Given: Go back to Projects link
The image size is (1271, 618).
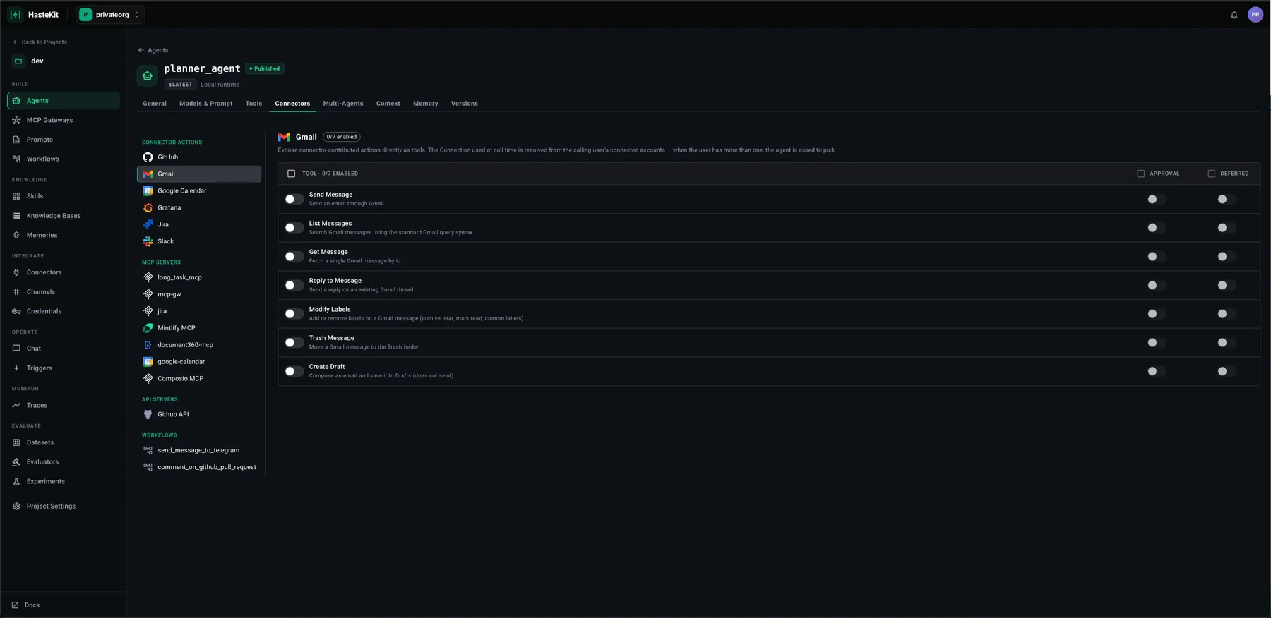Looking at the screenshot, I should [x=40, y=42].
